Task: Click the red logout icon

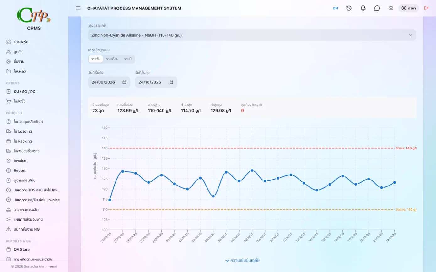Action: 426,8
